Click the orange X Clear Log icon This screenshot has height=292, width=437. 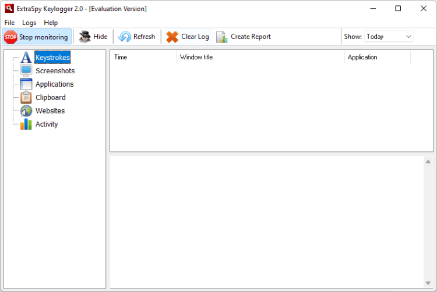coord(172,37)
